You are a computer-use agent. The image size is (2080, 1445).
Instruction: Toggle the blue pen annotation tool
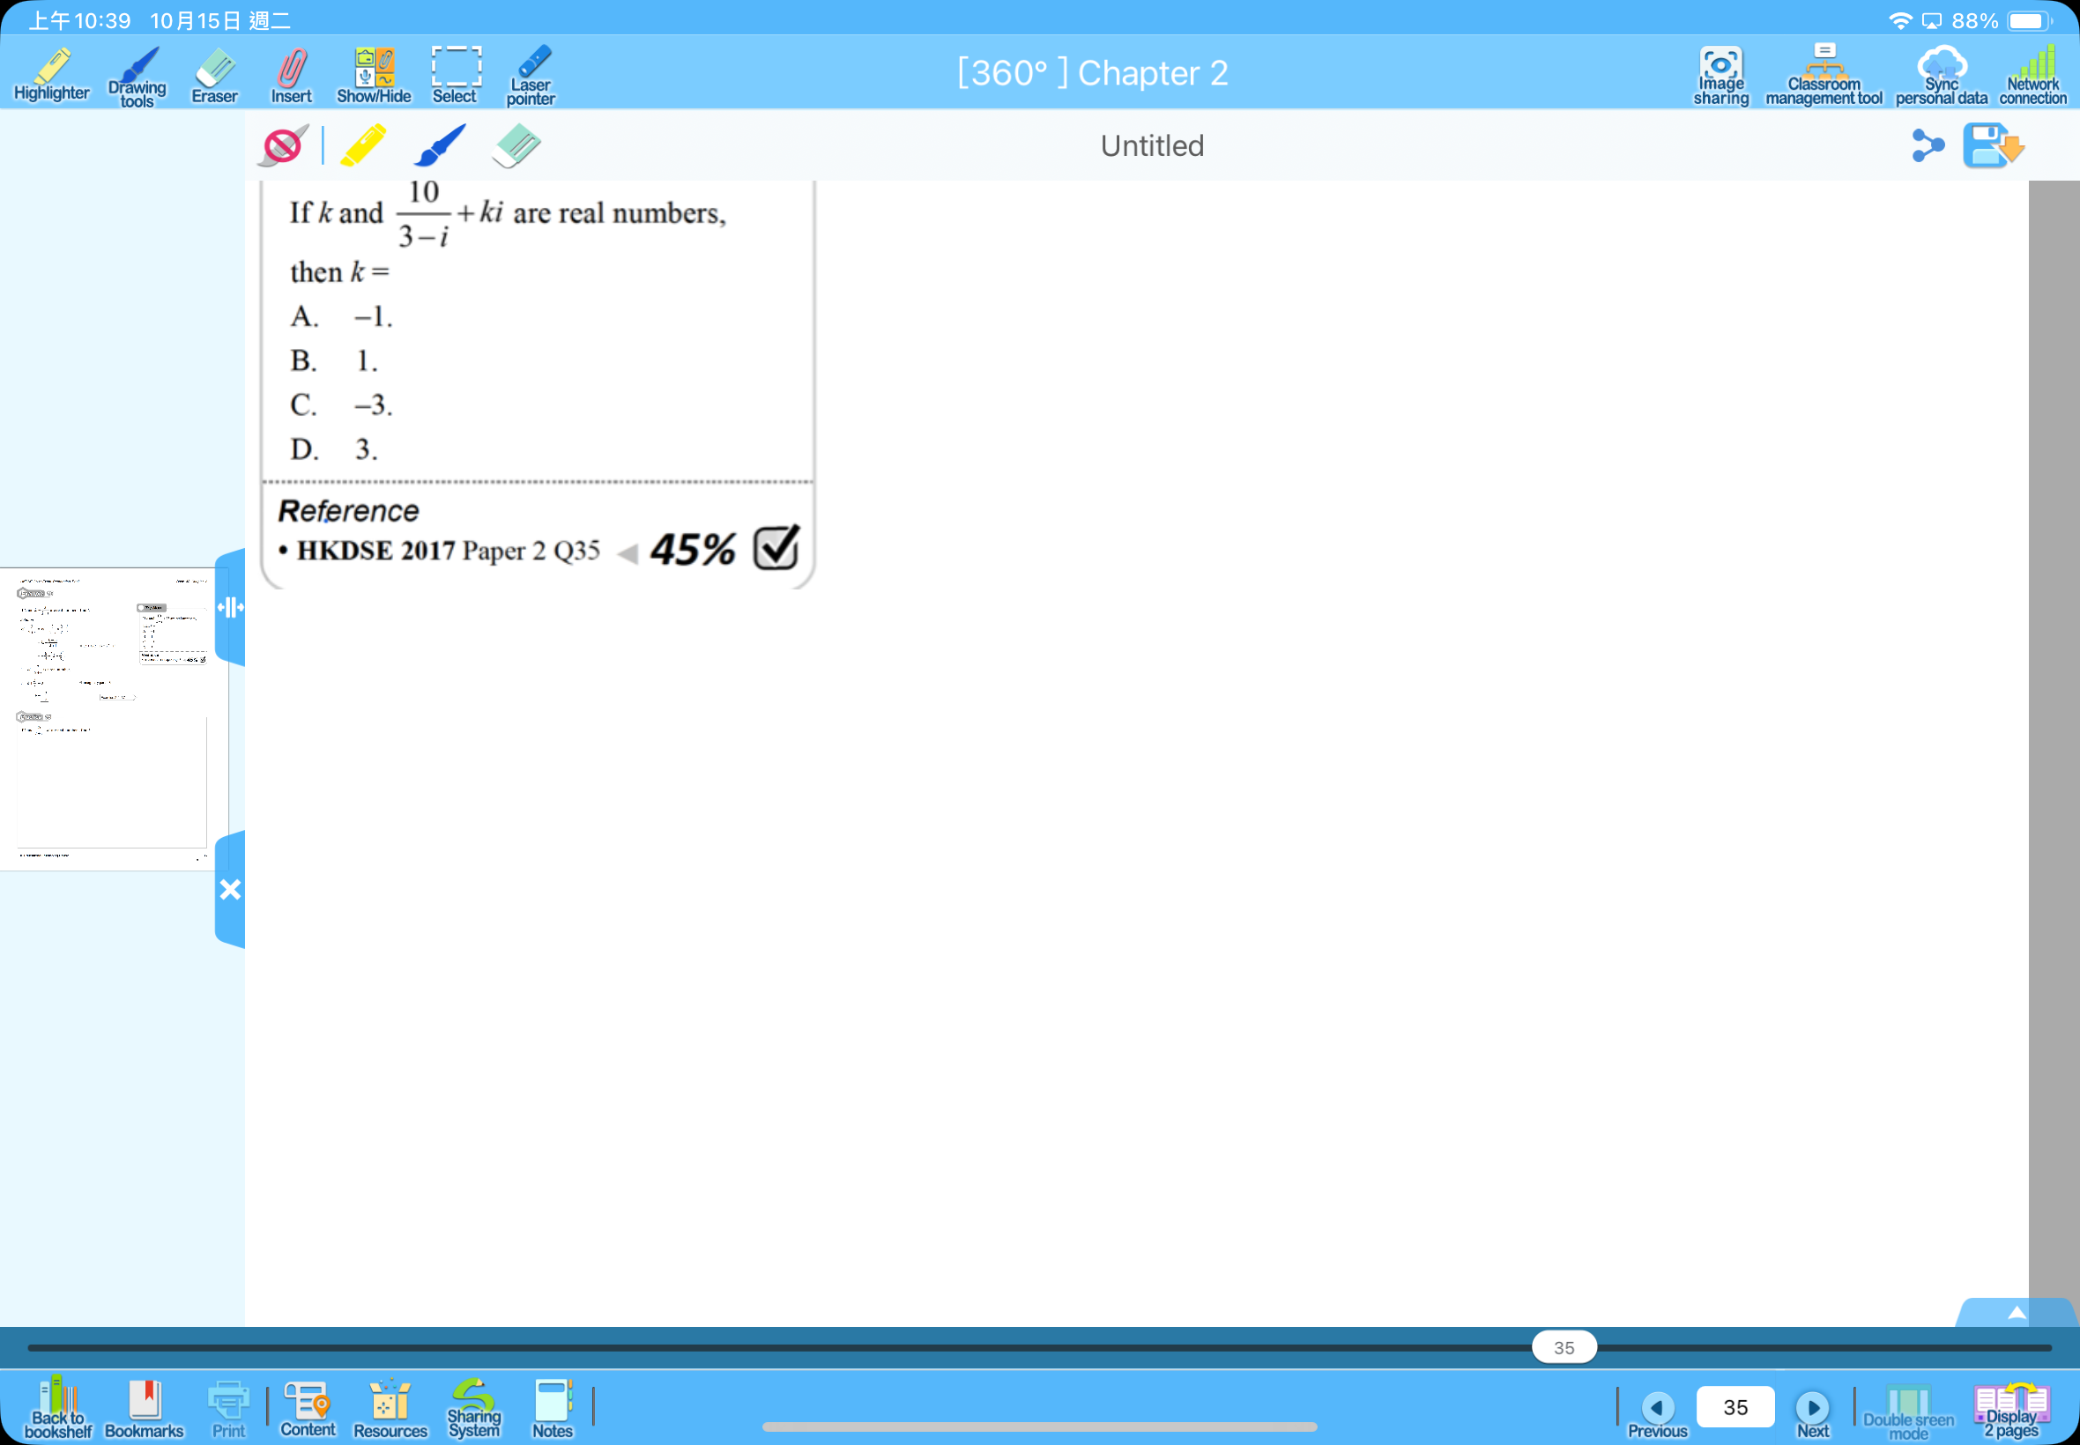coord(440,145)
